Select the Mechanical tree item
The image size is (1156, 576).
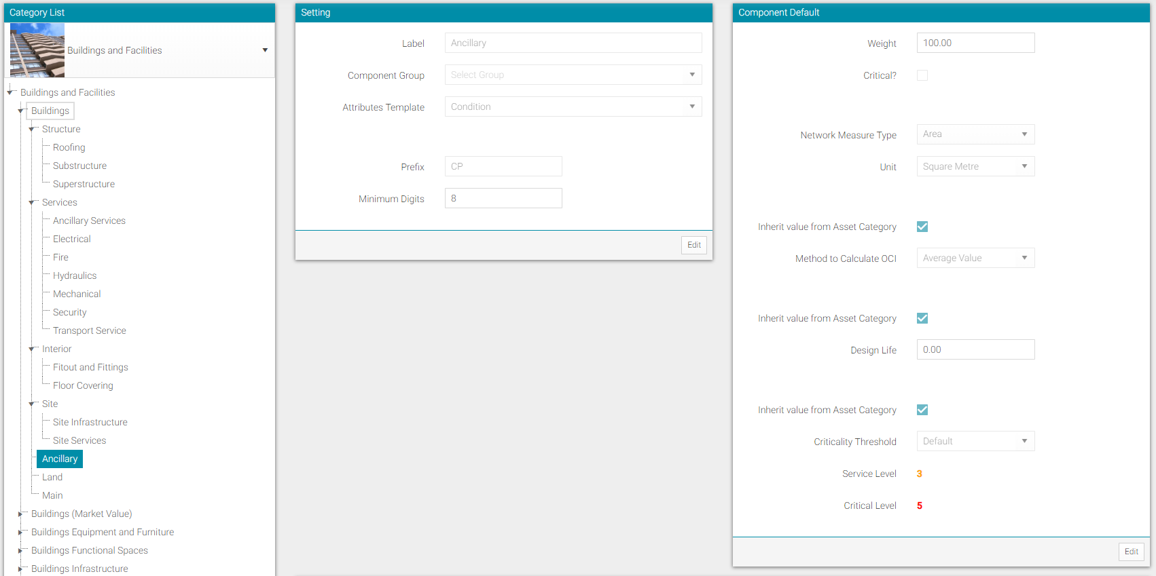point(77,294)
